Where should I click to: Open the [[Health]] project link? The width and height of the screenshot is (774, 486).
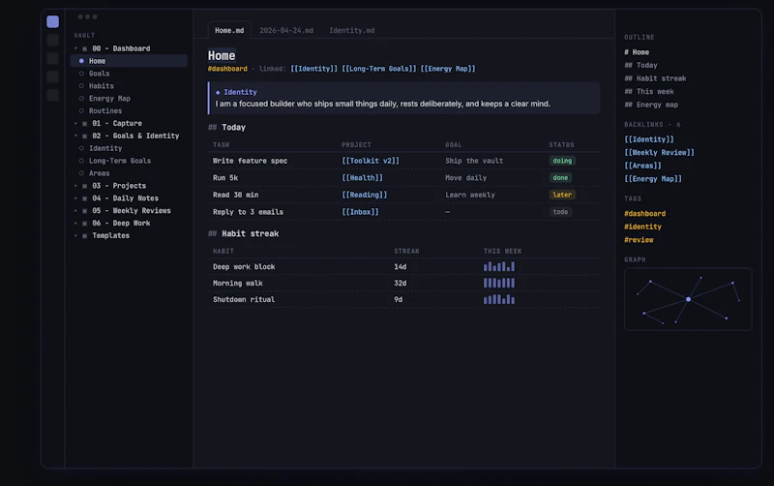point(362,178)
